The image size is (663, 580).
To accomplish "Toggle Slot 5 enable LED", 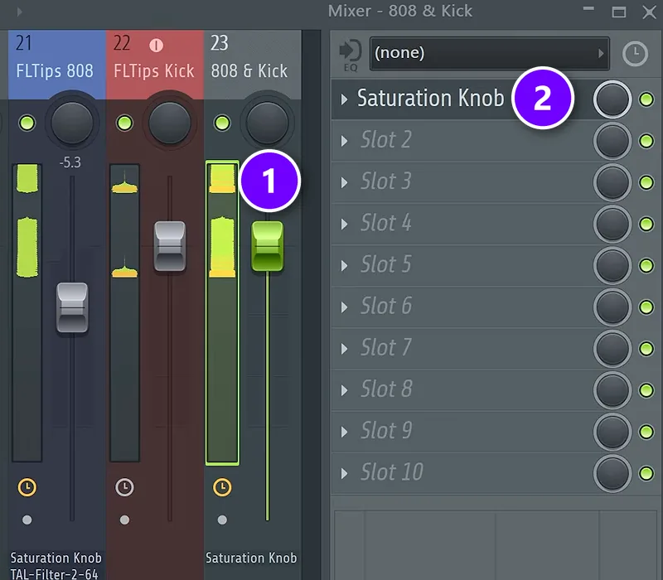I will pyautogui.click(x=646, y=265).
